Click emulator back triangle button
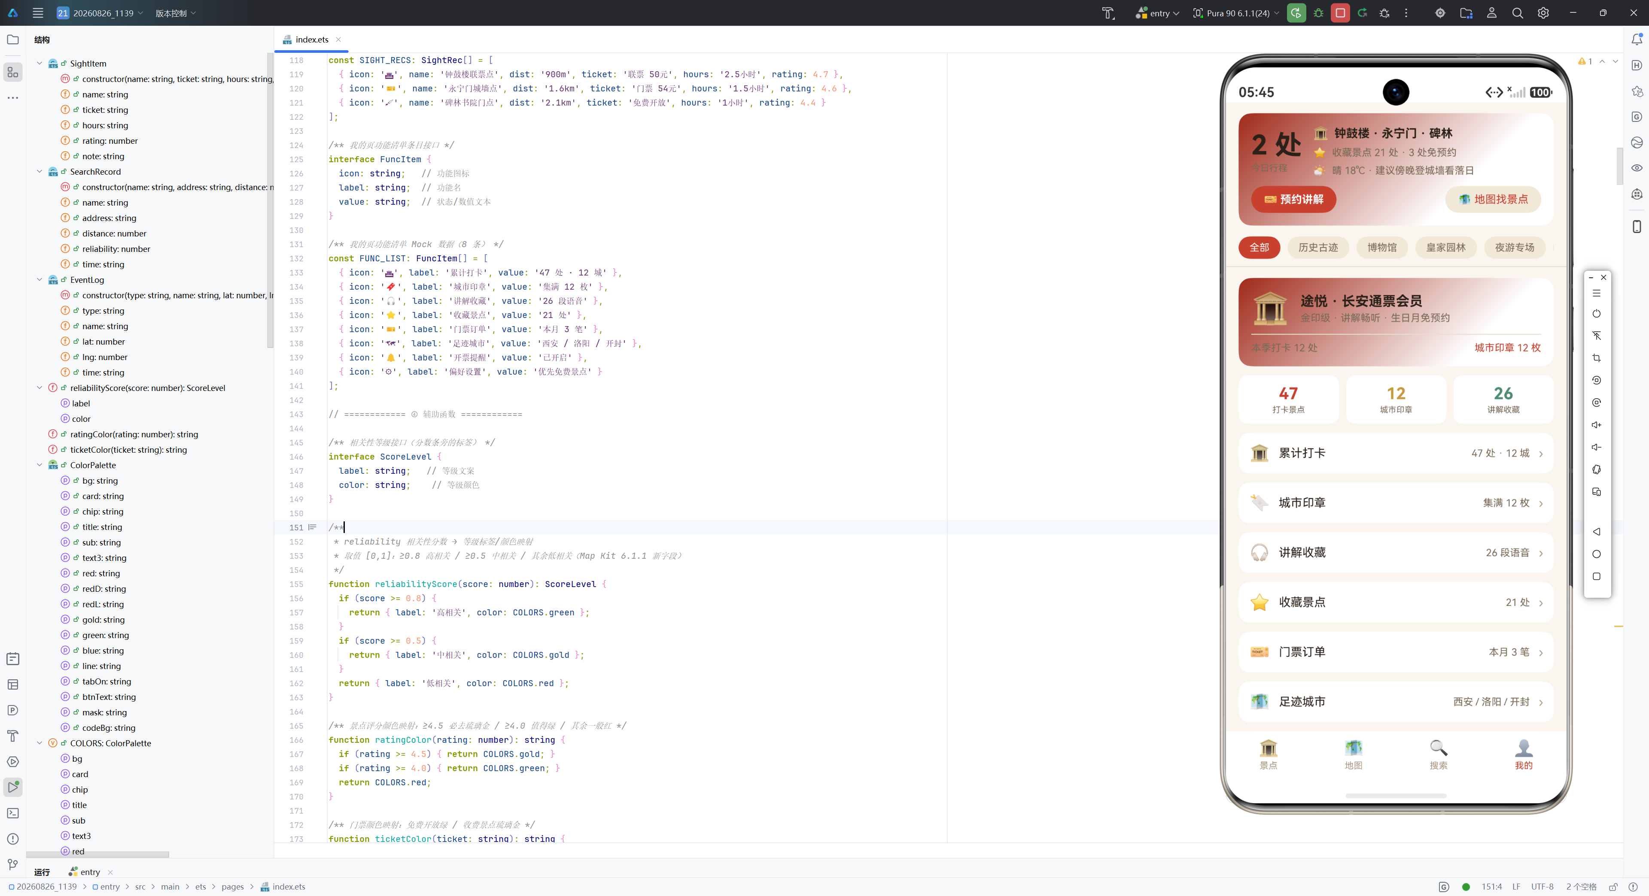The image size is (1649, 896). pos(1597,531)
